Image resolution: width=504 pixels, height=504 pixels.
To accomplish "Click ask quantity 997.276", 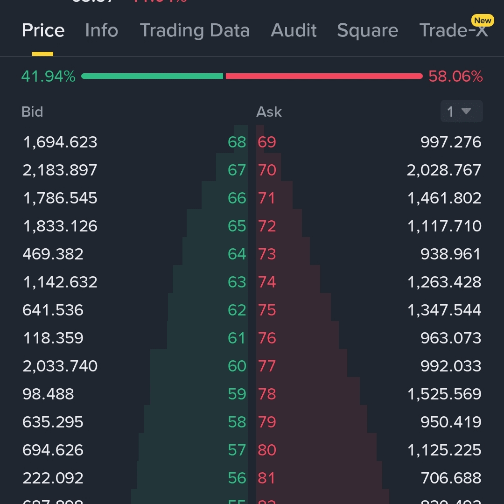I will click(451, 142).
